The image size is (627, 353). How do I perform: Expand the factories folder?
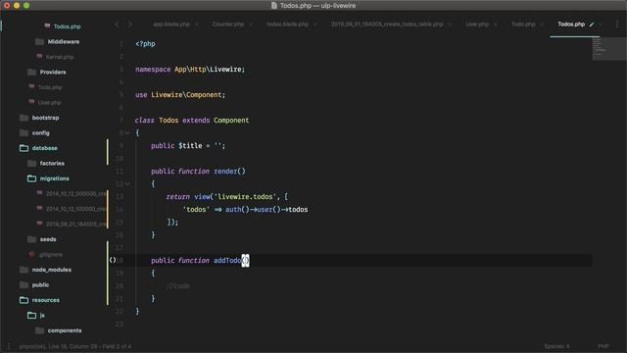[x=52, y=164]
